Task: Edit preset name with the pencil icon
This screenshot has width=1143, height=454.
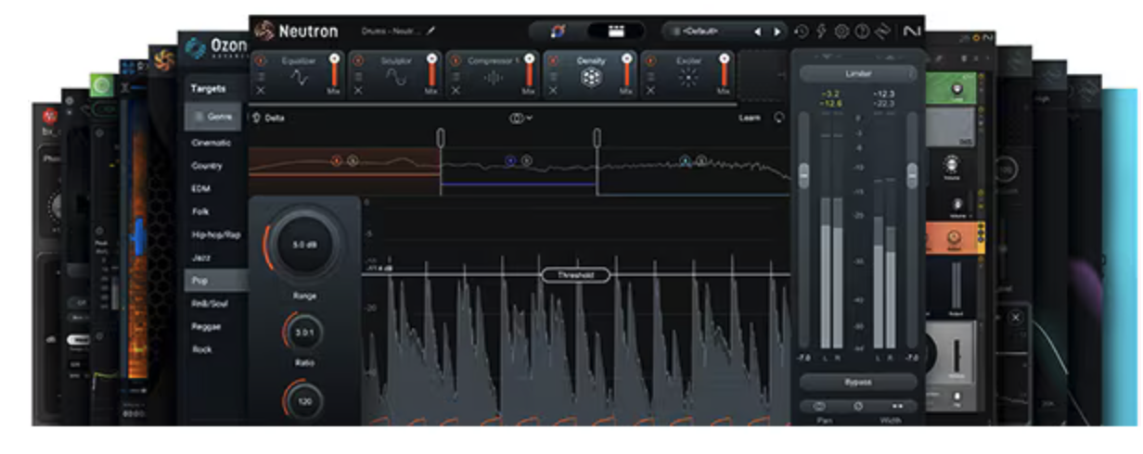Action: pyautogui.click(x=430, y=32)
